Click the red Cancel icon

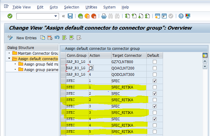94,16
